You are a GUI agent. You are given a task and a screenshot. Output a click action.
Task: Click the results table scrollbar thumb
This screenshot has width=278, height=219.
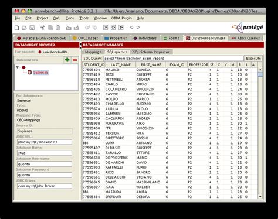260,74
